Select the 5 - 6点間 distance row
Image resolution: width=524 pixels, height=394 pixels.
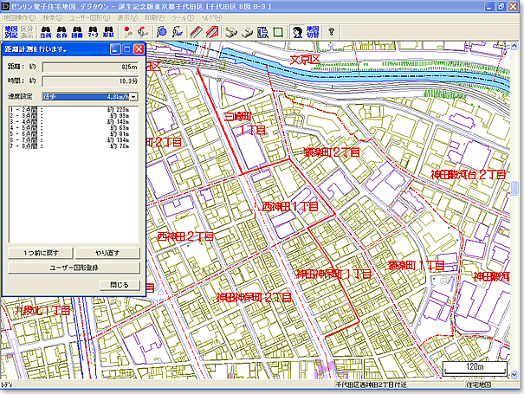point(69,133)
